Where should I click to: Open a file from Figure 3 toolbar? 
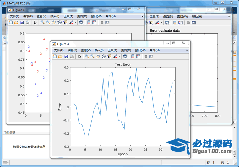(x=61, y=57)
